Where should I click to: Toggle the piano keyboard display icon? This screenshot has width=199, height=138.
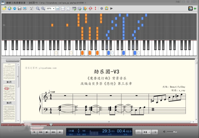click(74, 9)
